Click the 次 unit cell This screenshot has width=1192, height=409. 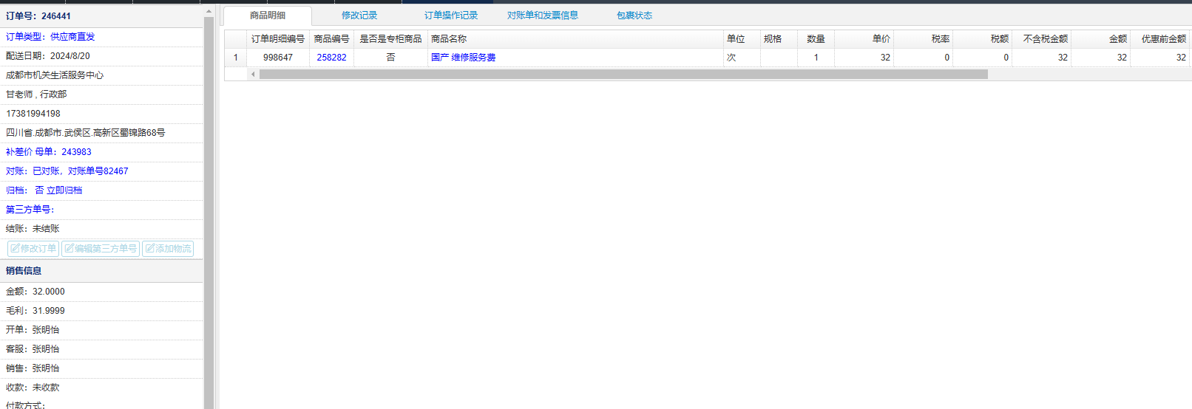pyautogui.click(x=742, y=58)
